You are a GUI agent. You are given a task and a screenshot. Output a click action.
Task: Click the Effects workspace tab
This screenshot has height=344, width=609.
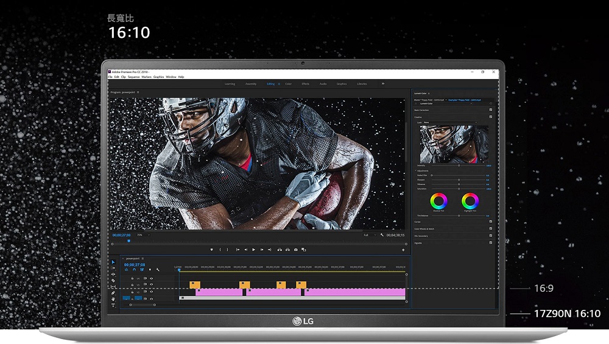305,83
